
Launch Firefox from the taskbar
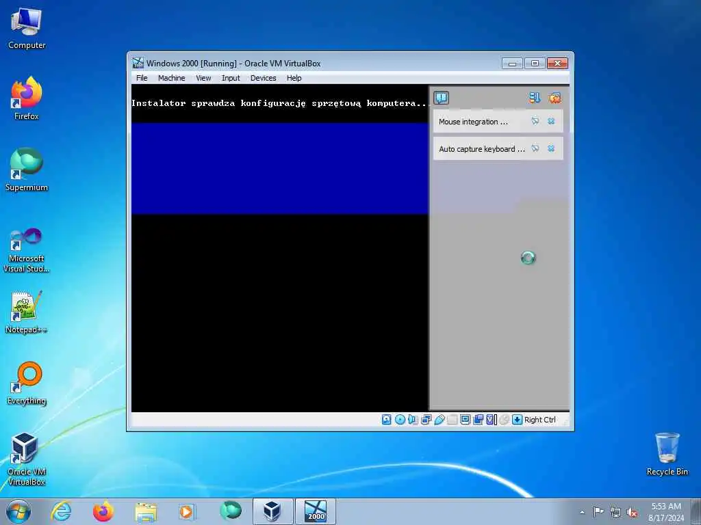point(103,511)
